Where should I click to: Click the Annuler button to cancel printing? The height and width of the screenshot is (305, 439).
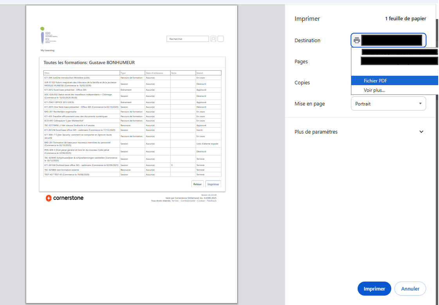coord(410,289)
